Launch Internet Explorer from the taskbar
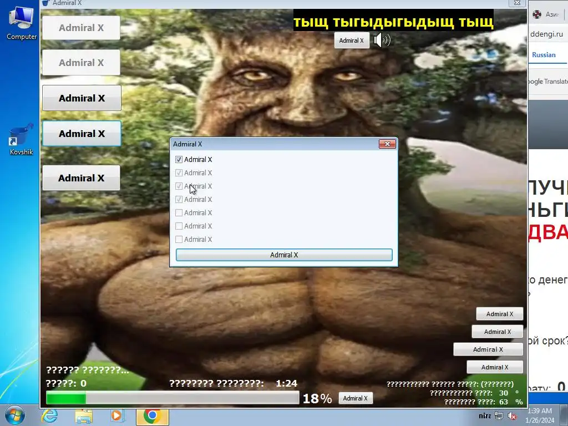568x426 pixels. (49, 416)
